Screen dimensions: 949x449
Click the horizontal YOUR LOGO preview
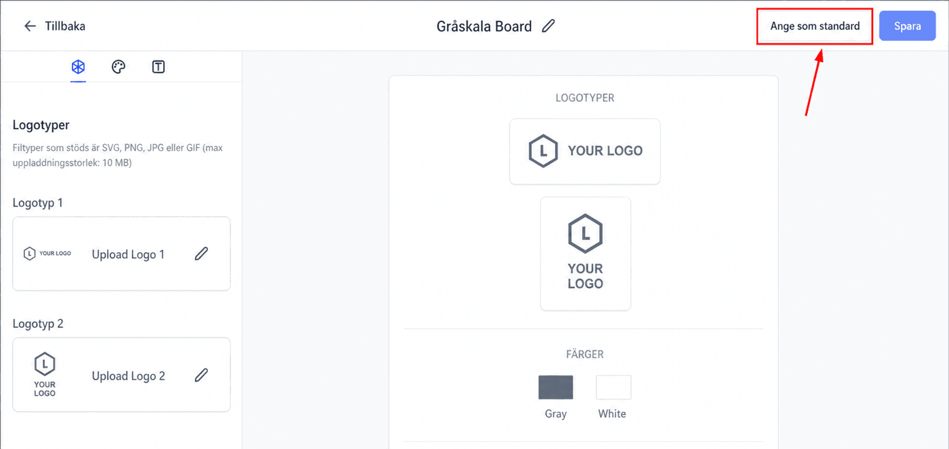coord(585,151)
